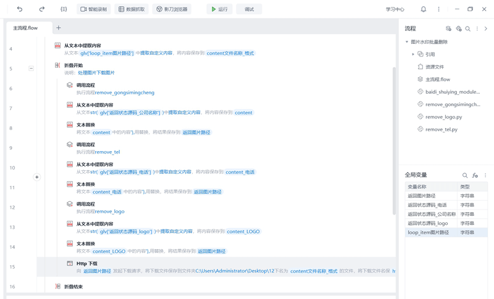Select 返回状态源码_公司名称 variable row
The height and width of the screenshot is (299, 494).
(x=446, y=214)
